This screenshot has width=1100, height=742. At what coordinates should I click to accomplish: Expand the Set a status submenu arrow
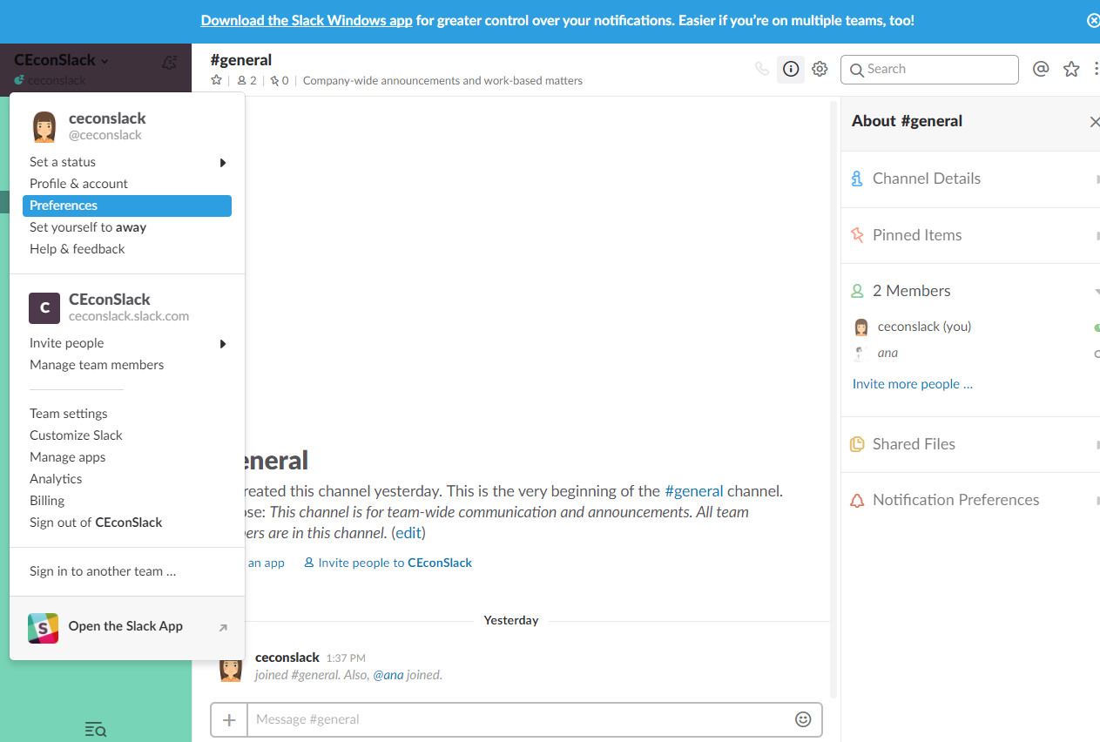click(223, 162)
